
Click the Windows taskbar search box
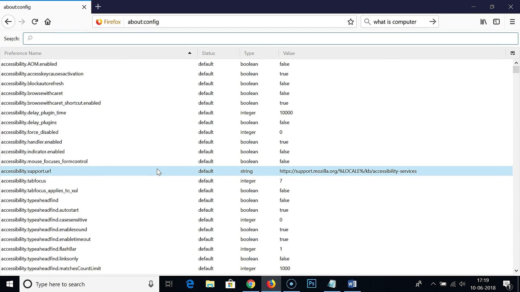click(x=89, y=284)
